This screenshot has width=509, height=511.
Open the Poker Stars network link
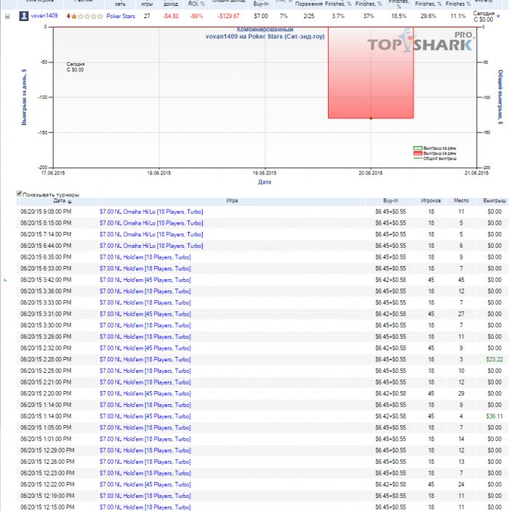click(120, 15)
